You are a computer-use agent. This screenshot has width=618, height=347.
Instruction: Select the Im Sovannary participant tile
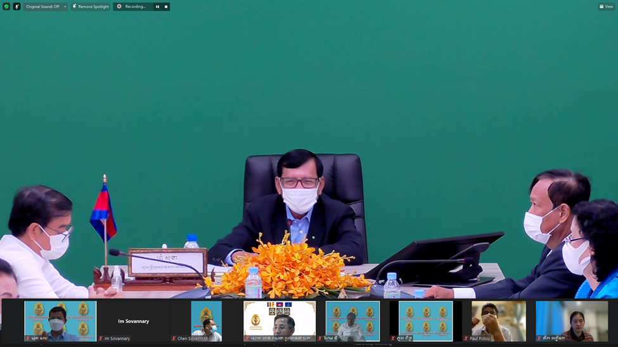click(x=133, y=321)
